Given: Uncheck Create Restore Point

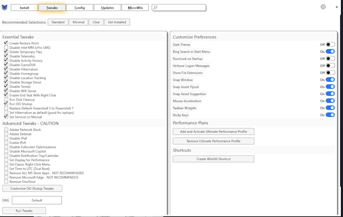Looking at the screenshot, I should click(x=6, y=43).
